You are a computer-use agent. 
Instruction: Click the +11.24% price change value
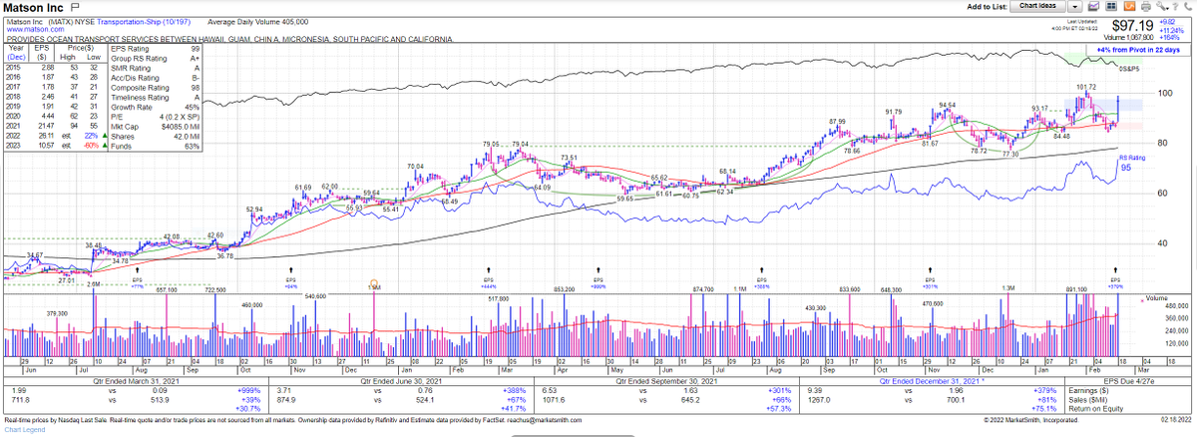coord(1171,30)
